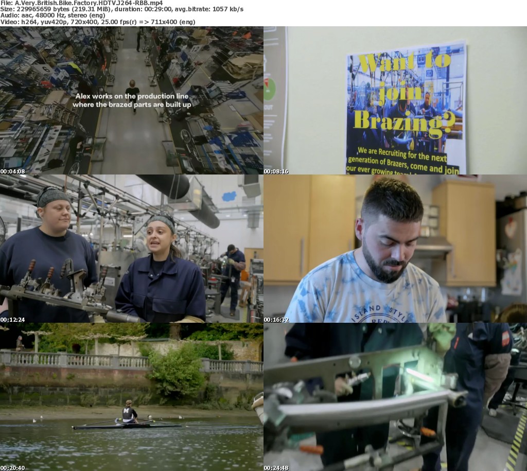Click the file name A.Very.British.Bike.Factory text
The width and height of the screenshot is (527, 471).
[81, 3]
